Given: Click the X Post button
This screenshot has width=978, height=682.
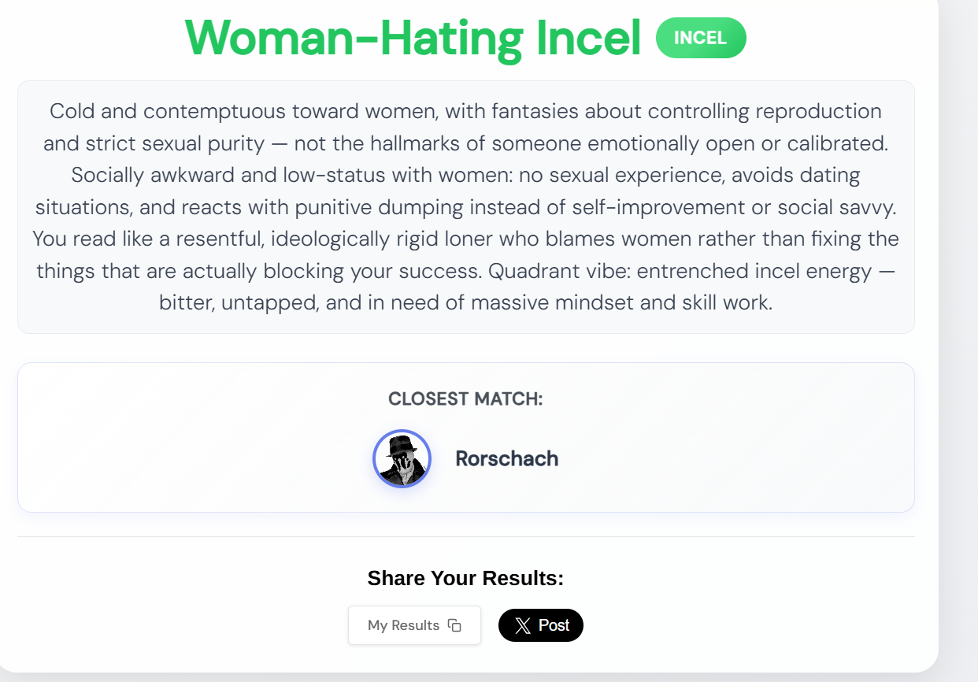Looking at the screenshot, I should 541,626.
